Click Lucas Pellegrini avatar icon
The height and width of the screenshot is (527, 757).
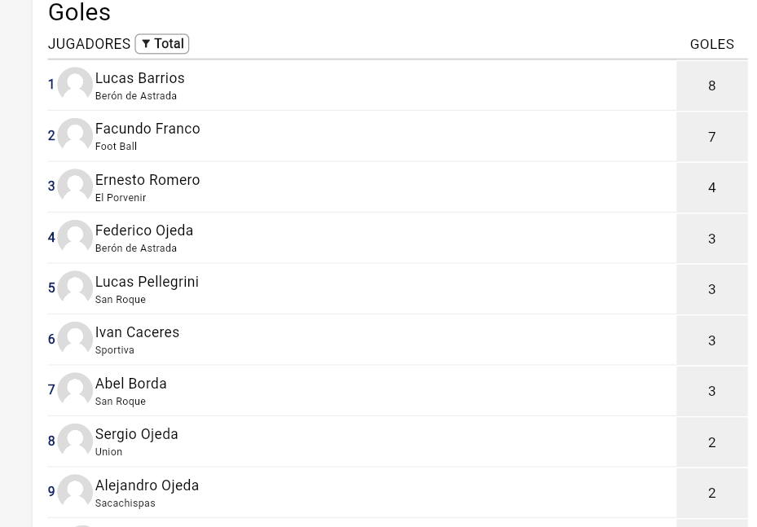(x=75, y=288)
